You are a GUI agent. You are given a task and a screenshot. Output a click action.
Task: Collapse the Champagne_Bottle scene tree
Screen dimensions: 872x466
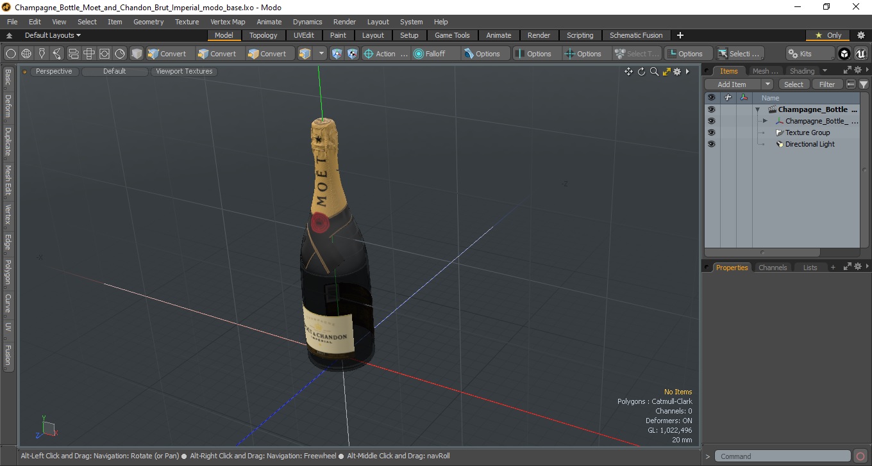(x=757, y=109)
